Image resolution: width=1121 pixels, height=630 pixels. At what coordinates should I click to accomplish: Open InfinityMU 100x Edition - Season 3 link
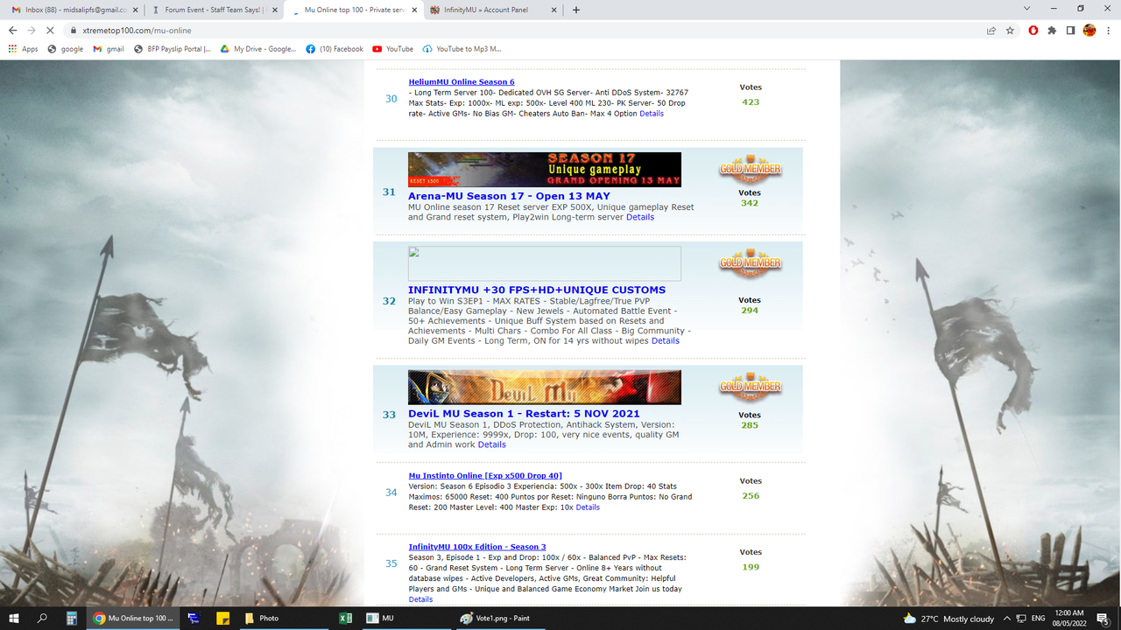click(x=477, y=547)
